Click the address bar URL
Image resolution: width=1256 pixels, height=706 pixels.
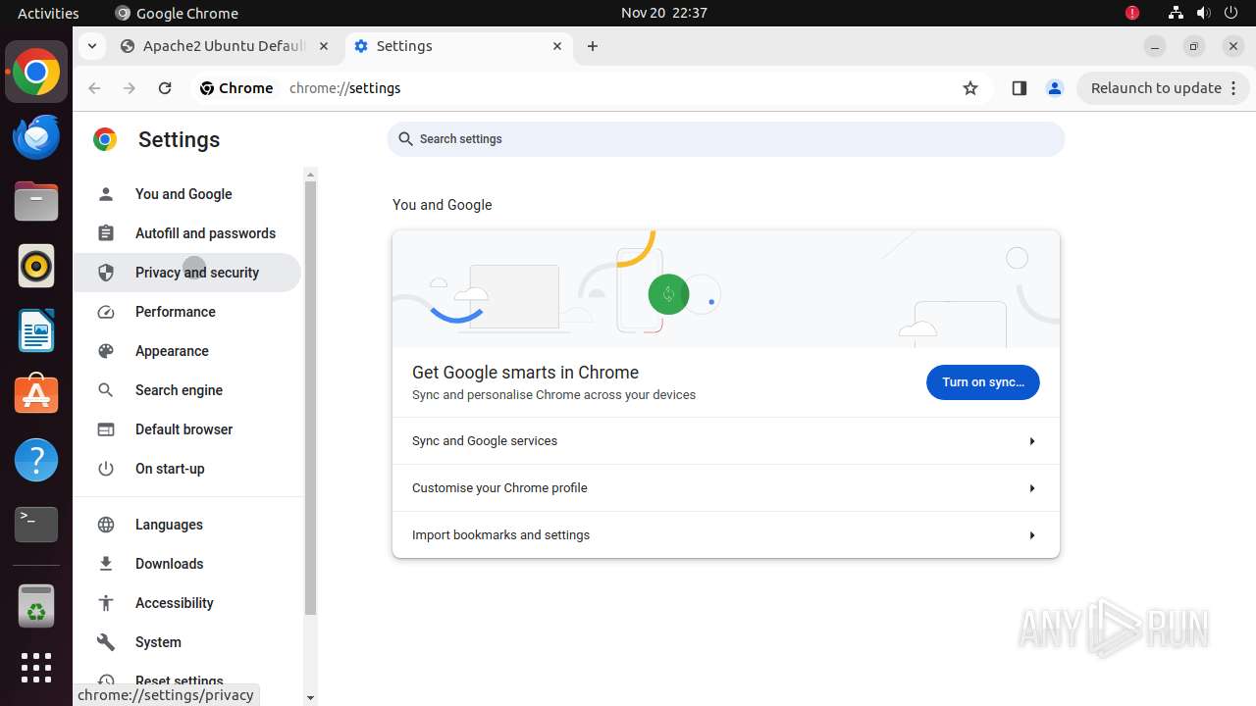[345, 88]
